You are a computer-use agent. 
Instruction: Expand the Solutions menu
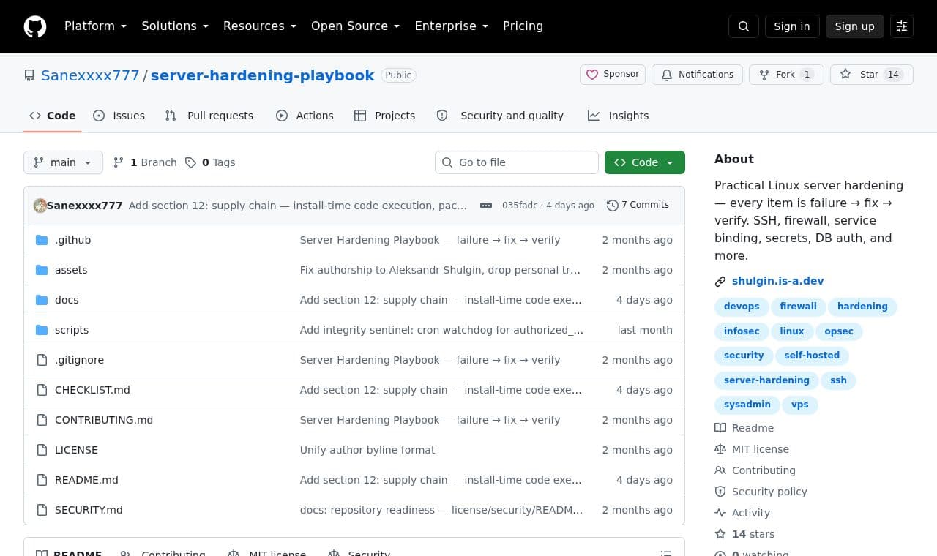coord(175,26)
